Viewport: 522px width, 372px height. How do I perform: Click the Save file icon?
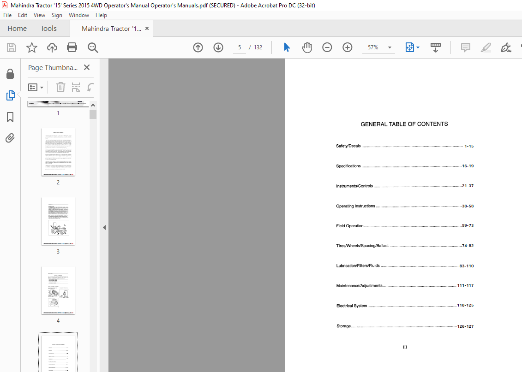coord(12,47)
